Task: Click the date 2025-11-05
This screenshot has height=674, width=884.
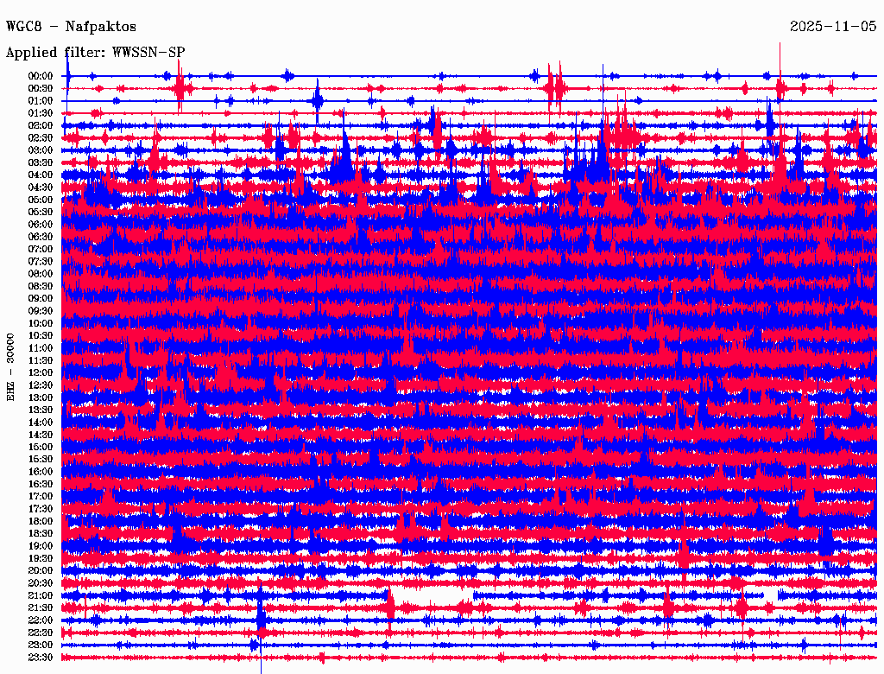Action: pos(833,26)
